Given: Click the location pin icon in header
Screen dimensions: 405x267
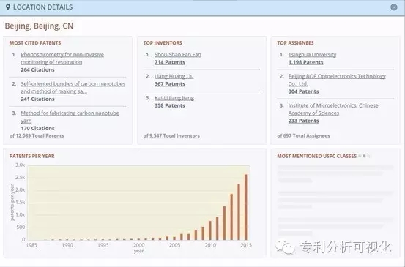Looking at the screenshot, I should (8, 7).
